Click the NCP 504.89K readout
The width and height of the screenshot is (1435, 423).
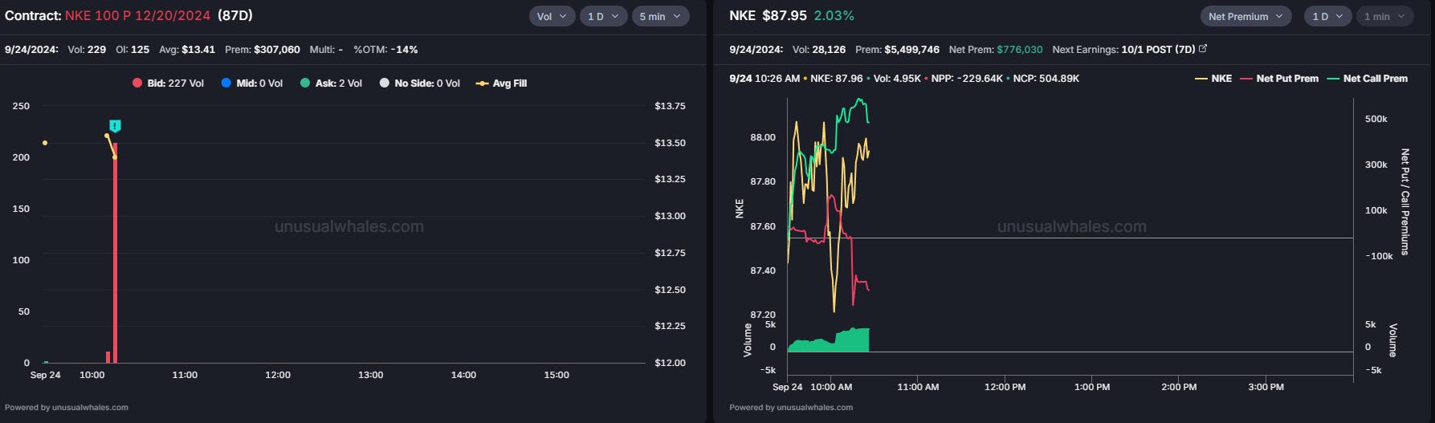point(1046,79)
